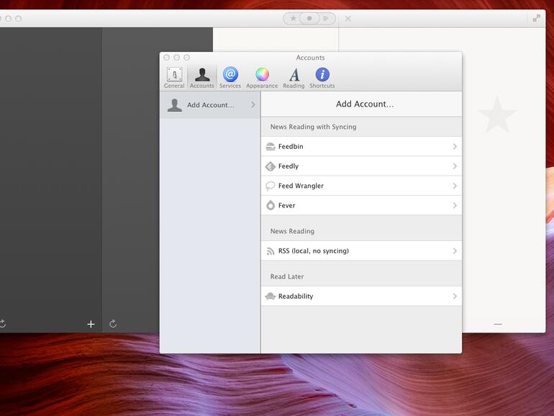This screenshot has width=554, height=416.
Task: Toggle the all items list filter
Action: [326, 19]
